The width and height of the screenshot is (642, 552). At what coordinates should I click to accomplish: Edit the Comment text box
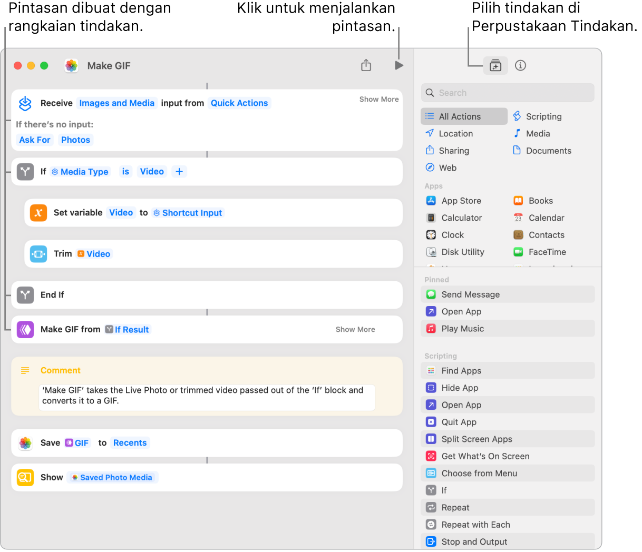click(x=207, y=397)
